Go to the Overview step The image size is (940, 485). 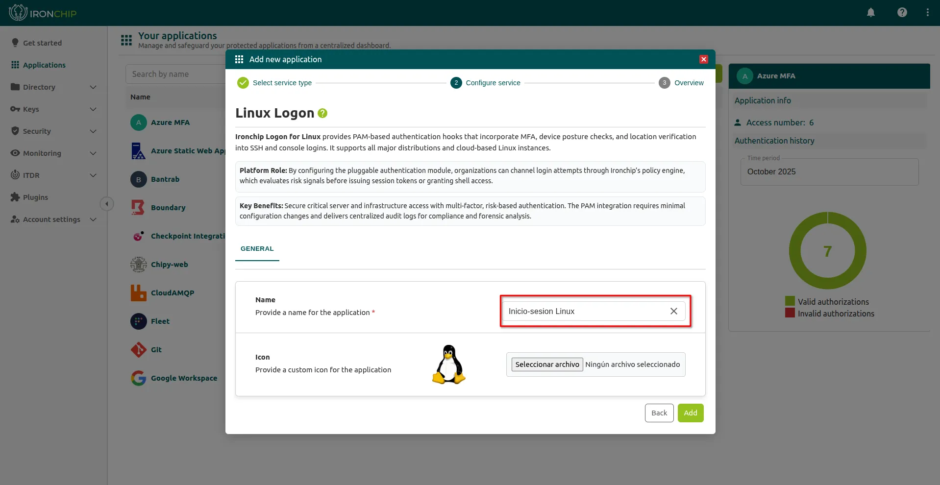click(x=681, y=83)
